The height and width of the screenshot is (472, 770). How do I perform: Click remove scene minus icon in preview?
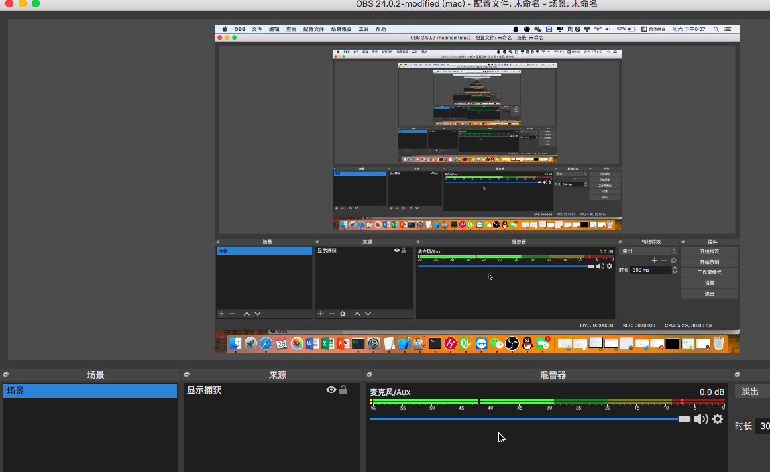tap(233, 314)
